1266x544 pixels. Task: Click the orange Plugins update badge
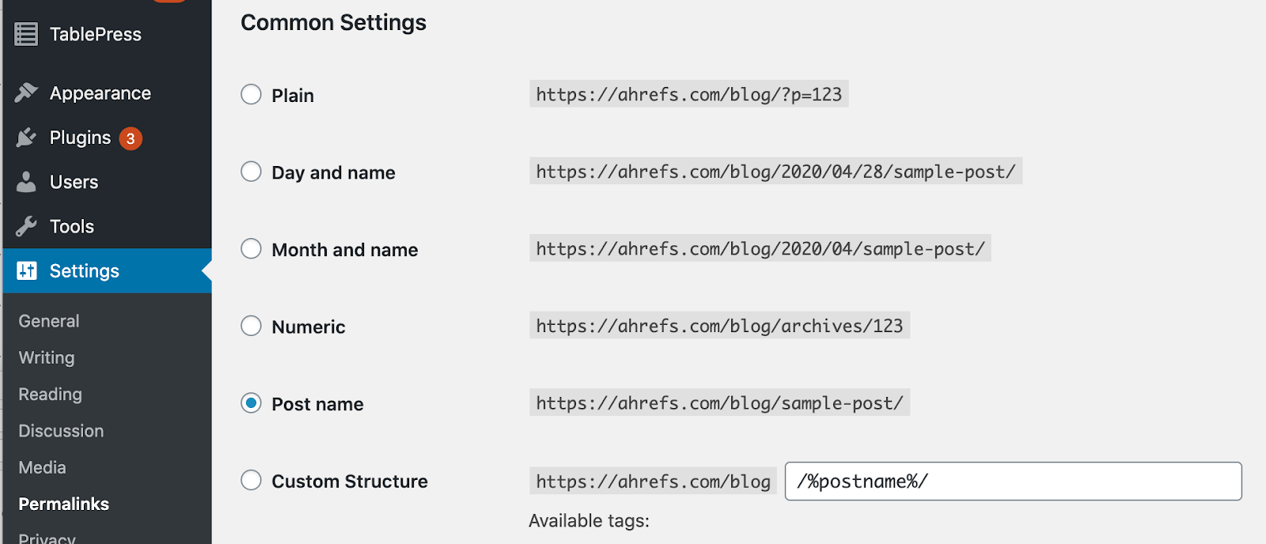[x=131, y=137]
